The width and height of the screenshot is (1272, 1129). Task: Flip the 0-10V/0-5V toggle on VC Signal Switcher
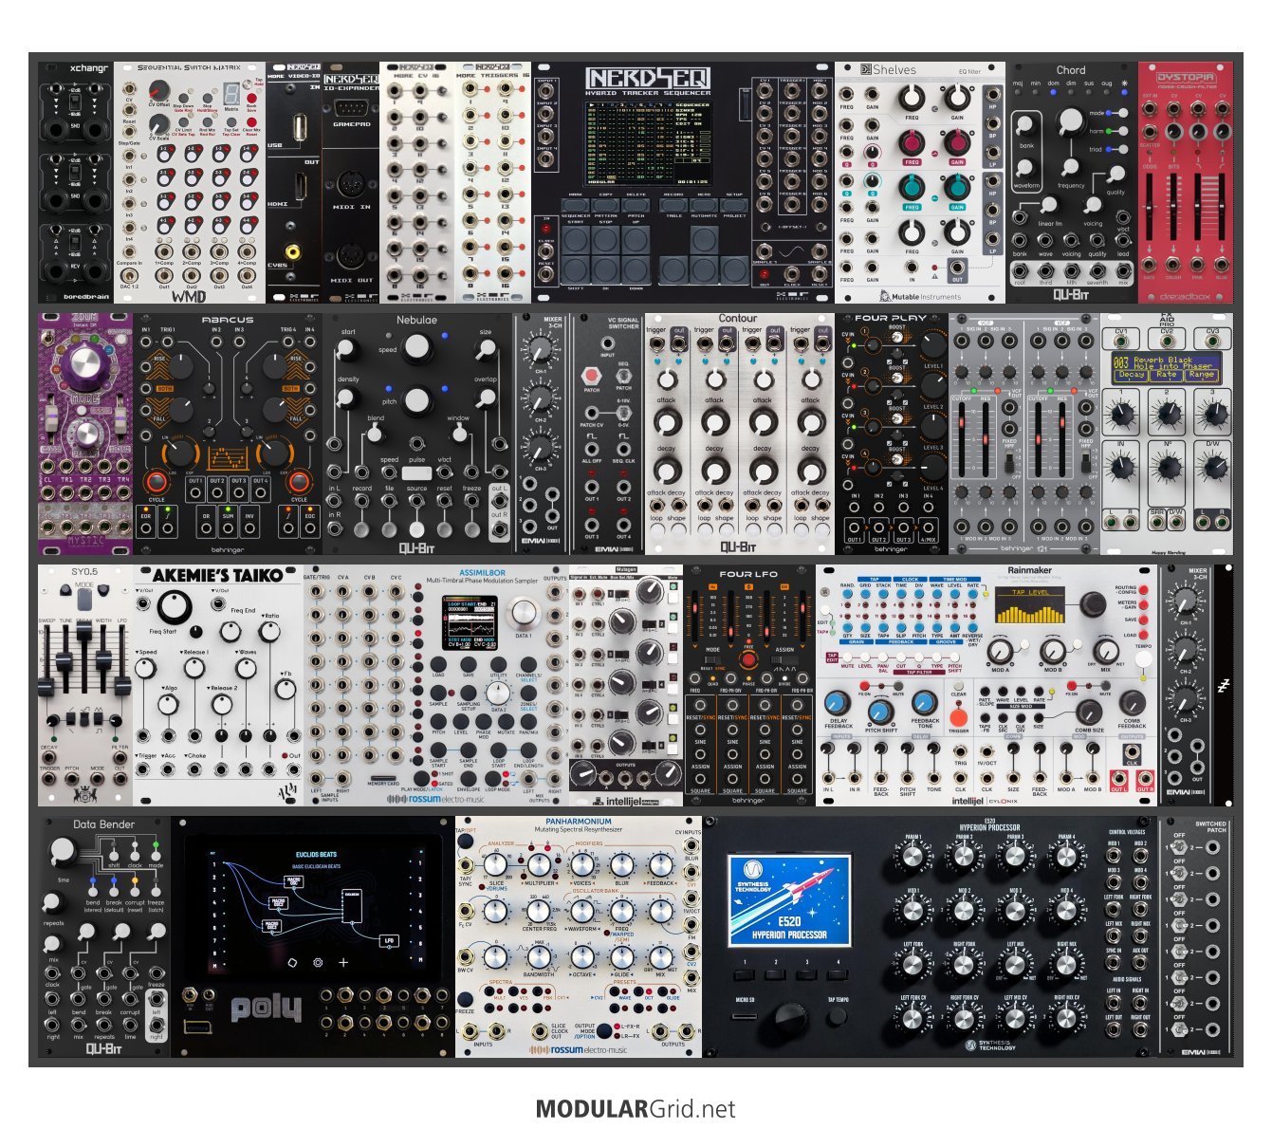[623, 413]
